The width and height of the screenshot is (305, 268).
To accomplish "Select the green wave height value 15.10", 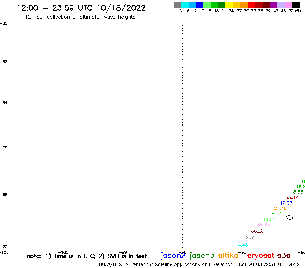I will pos(275,214).
